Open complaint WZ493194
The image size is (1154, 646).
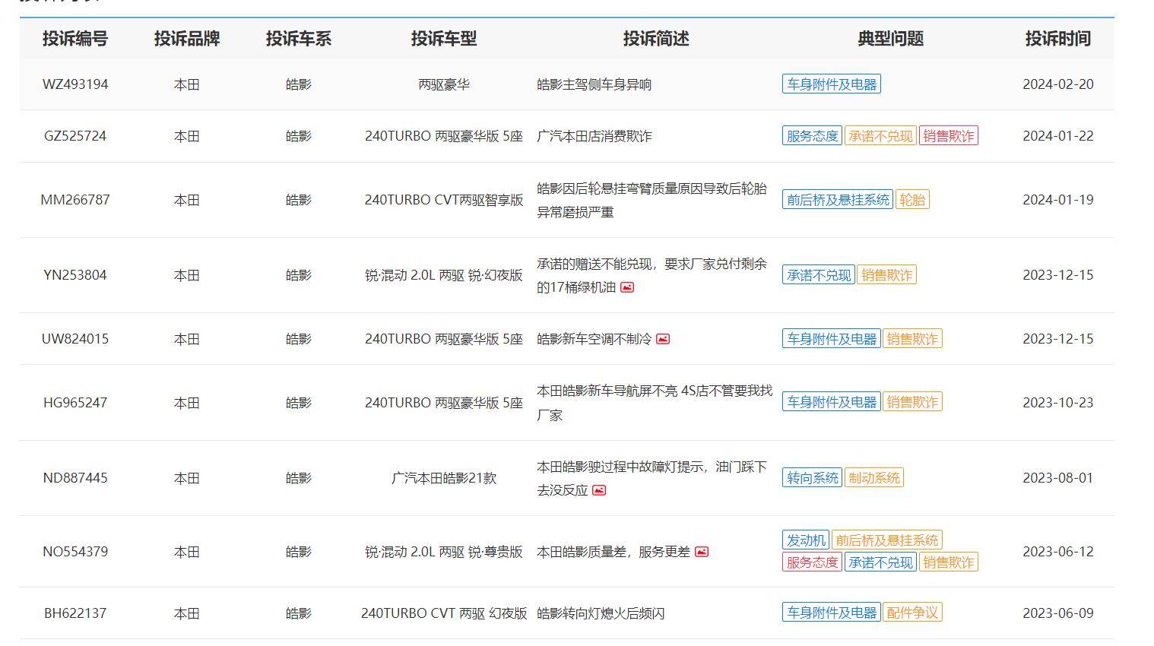tap(75, 84)
